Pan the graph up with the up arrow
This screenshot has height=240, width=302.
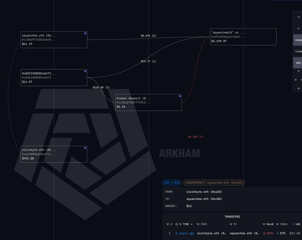[298, 71]
